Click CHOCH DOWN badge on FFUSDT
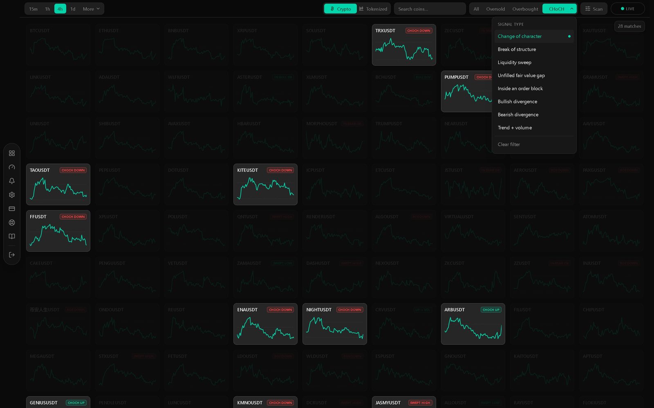The image size is (654, 408). 73,217
